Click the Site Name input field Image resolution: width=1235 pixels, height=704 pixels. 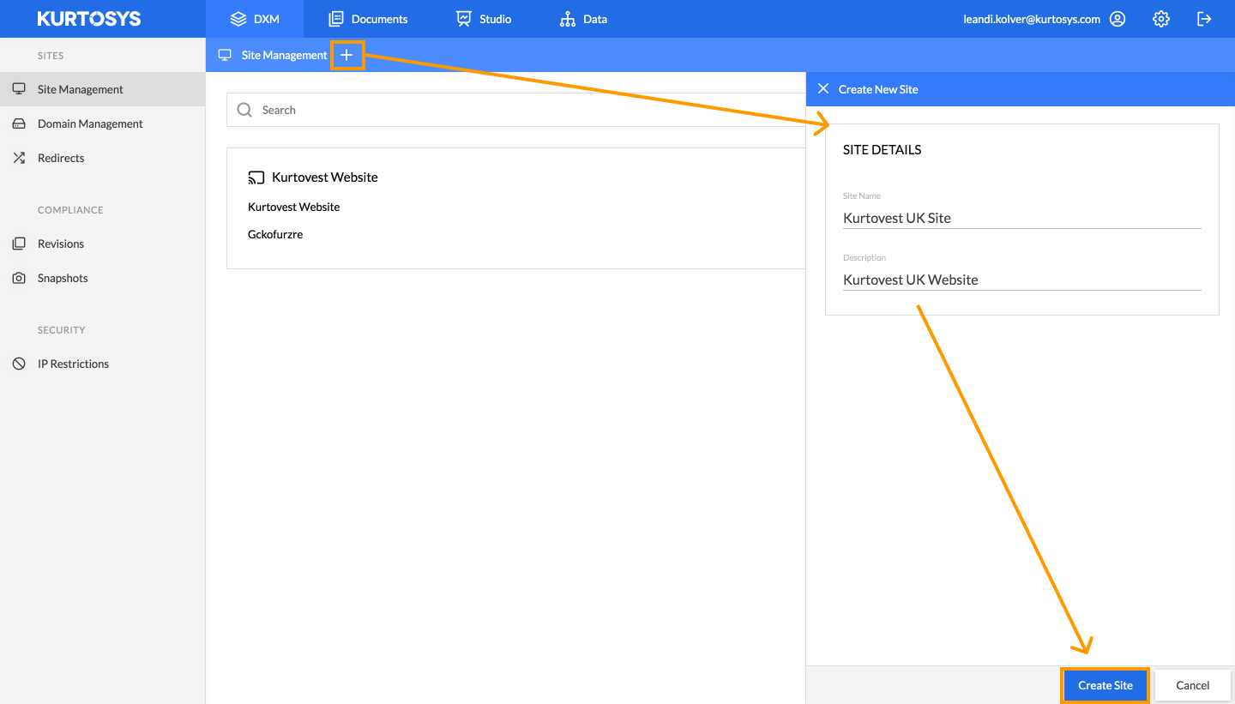tap(1022, 218)
